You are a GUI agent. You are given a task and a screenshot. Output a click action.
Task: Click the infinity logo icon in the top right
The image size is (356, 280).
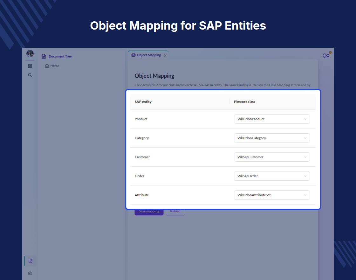[326, 55]
